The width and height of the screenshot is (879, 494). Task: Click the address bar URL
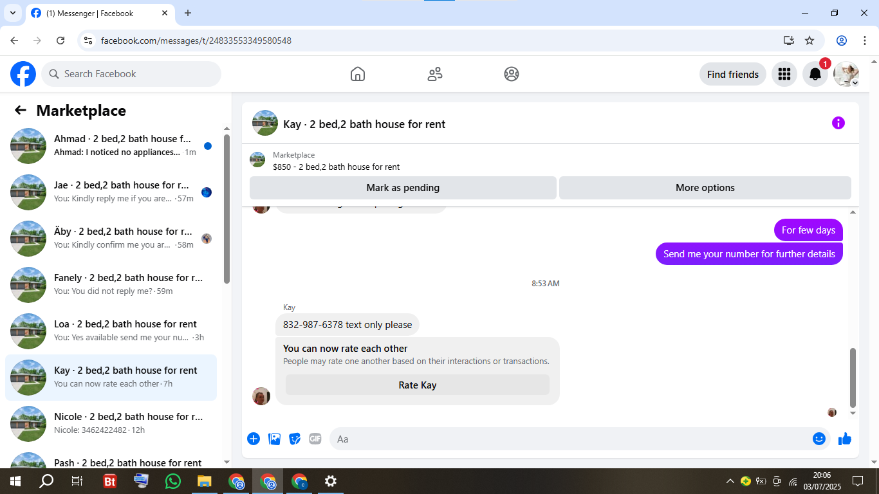(x=196, y=41)
